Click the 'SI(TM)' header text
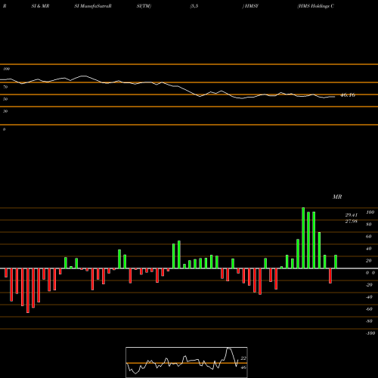The width and height of the screenshot is (378, 378). tap(144, 6)
